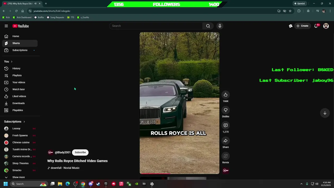Open the @Blady2001 channel link

coord(63,152)
